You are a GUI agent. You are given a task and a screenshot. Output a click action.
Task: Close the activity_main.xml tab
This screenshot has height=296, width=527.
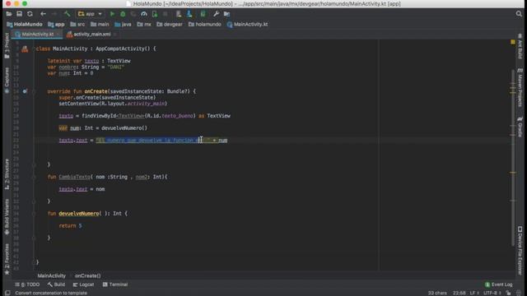pos(115,35)
